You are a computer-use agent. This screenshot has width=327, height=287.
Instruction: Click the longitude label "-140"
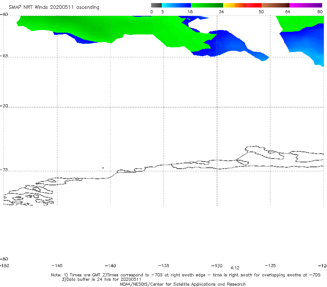tap(110, 266)
